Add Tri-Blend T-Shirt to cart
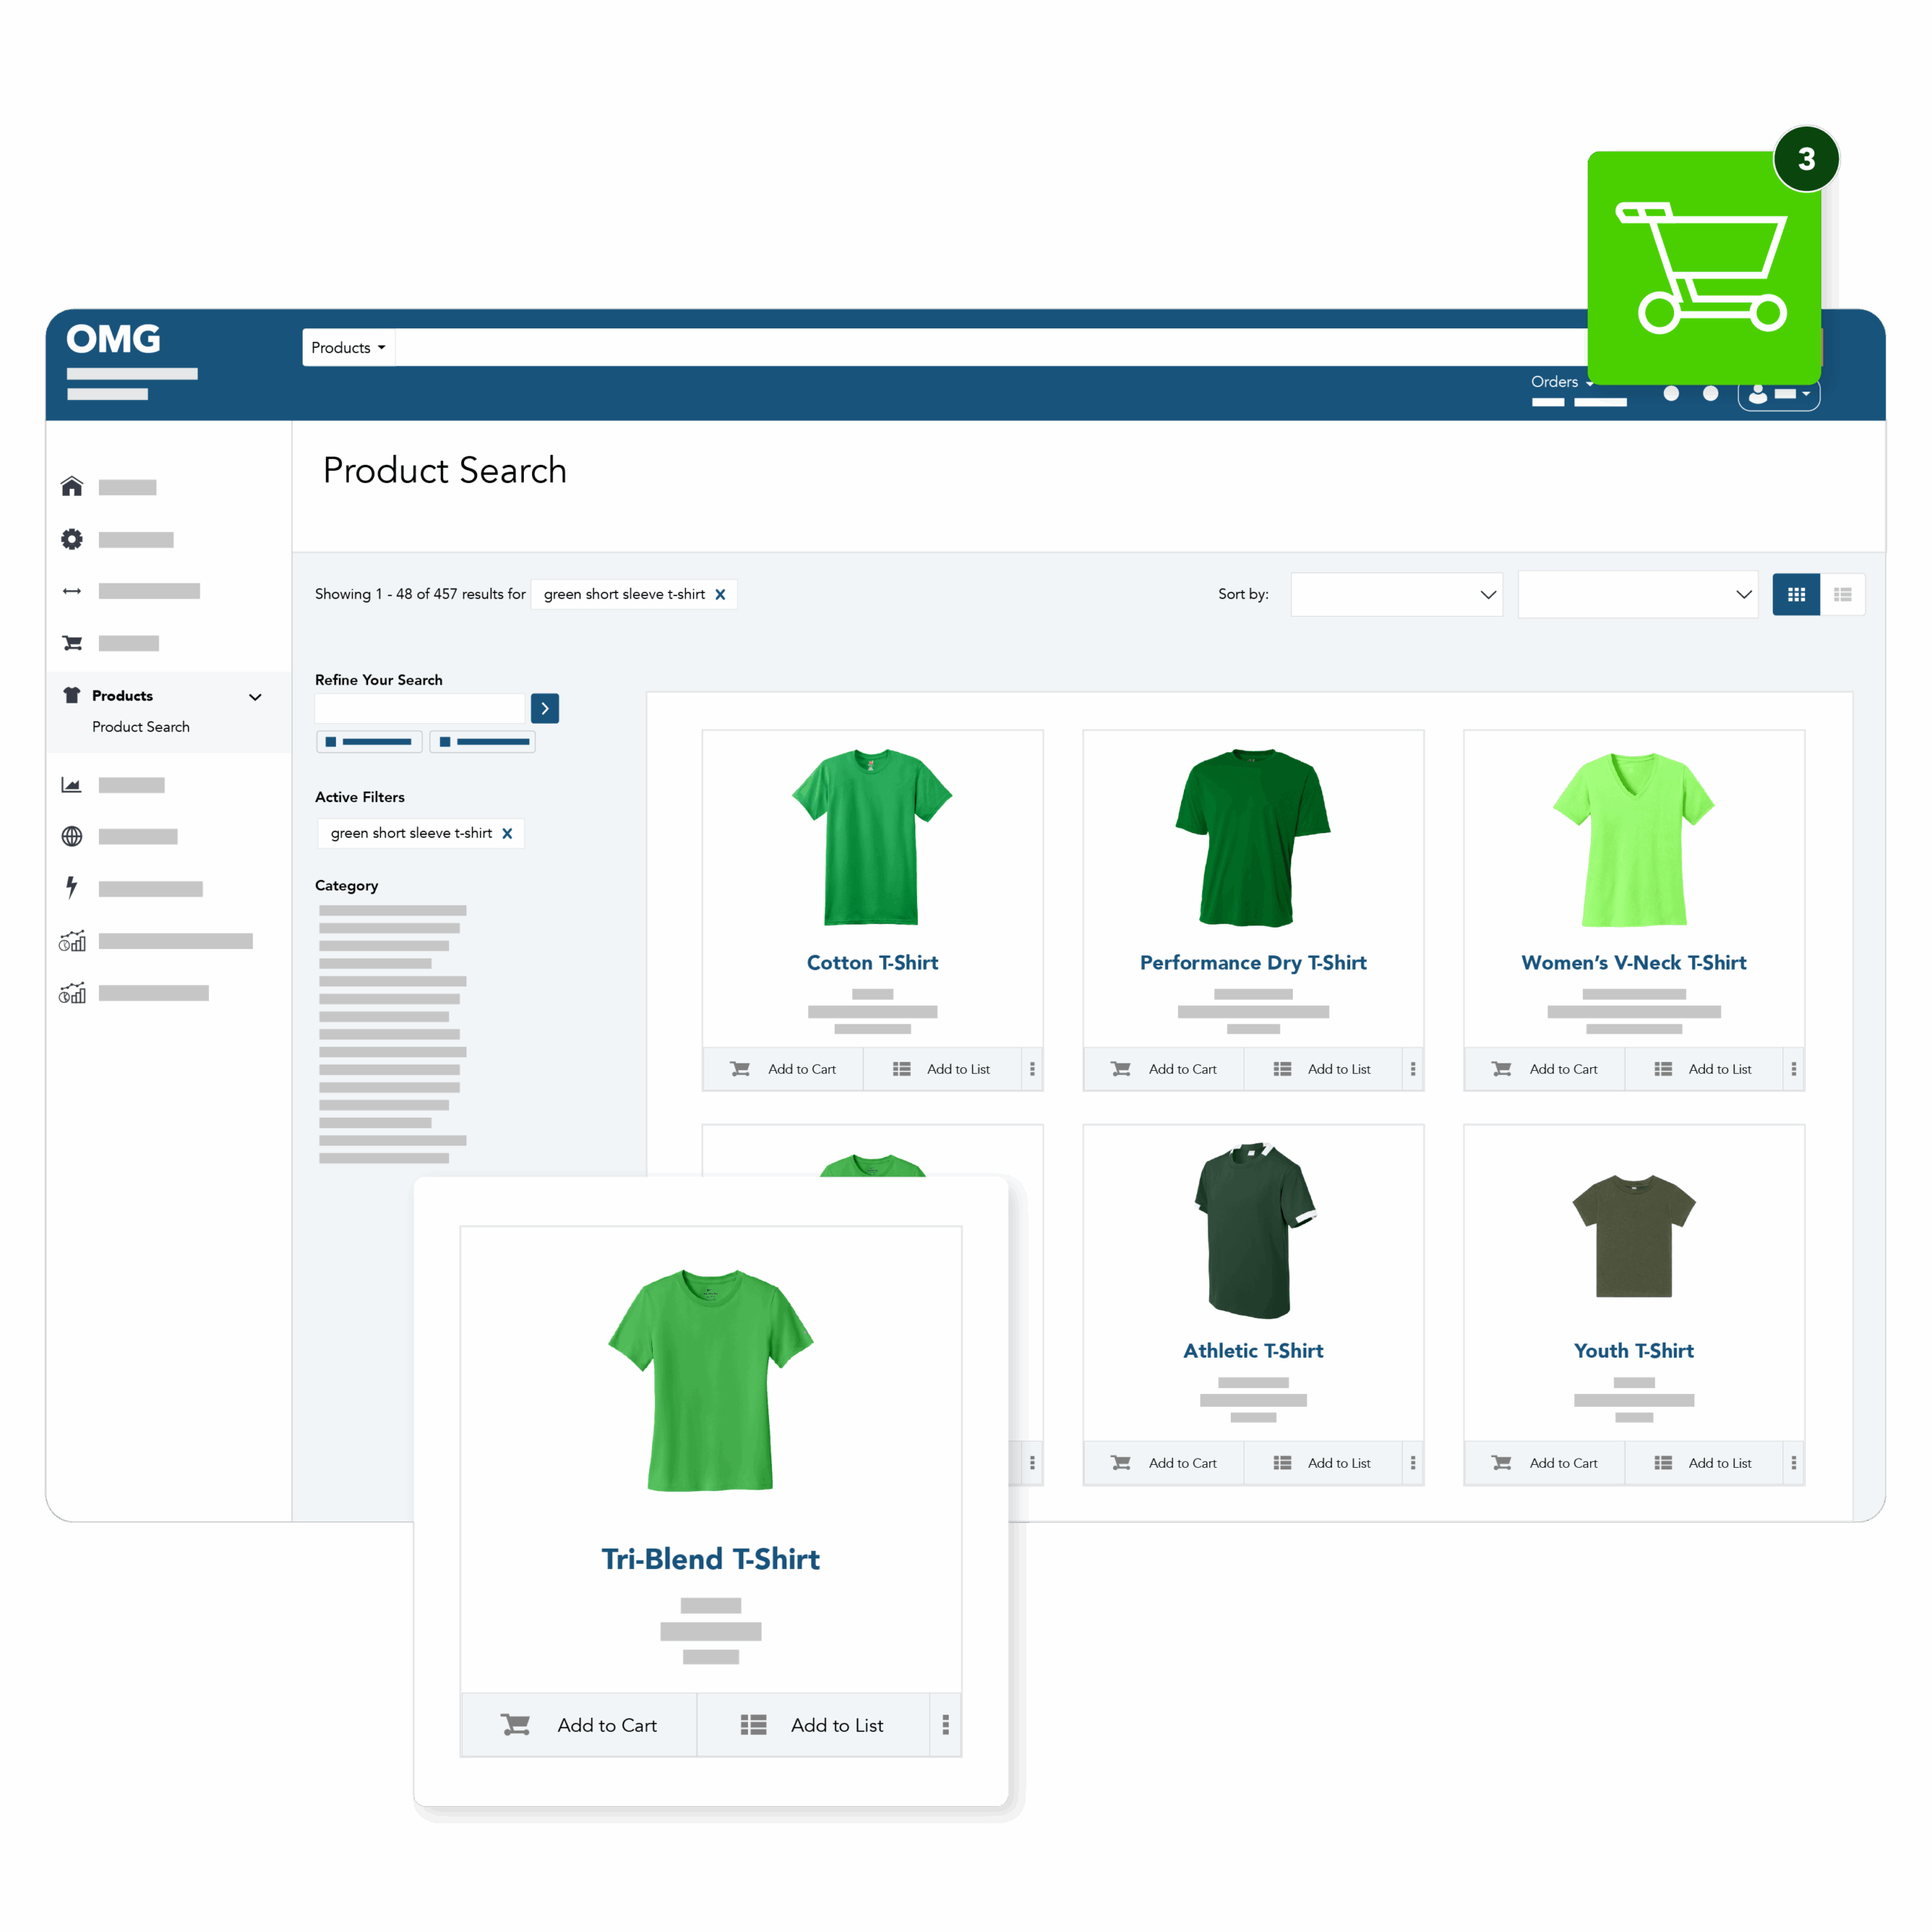Image resolution: width=1932 pixels, height=1932 pixels. click(579, 1725)
